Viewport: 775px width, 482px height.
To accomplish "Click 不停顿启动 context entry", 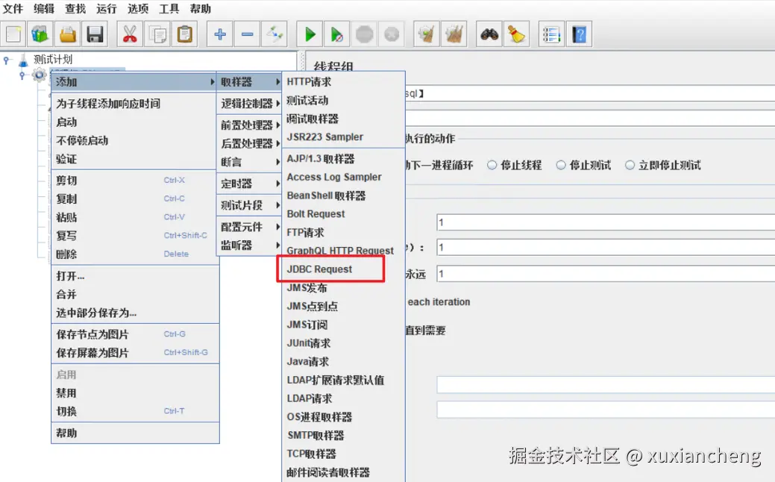I will [135, 140].
